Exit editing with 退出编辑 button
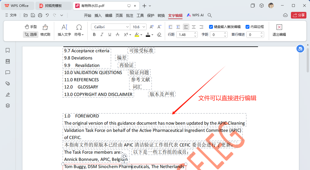This screenshot has width=310, height=170. pos(279,30)
